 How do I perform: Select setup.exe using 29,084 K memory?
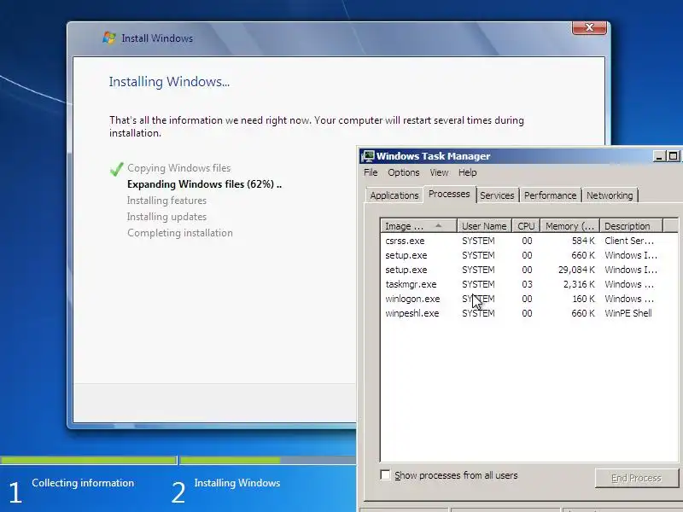pyautogui.click(x=528, y=270)
